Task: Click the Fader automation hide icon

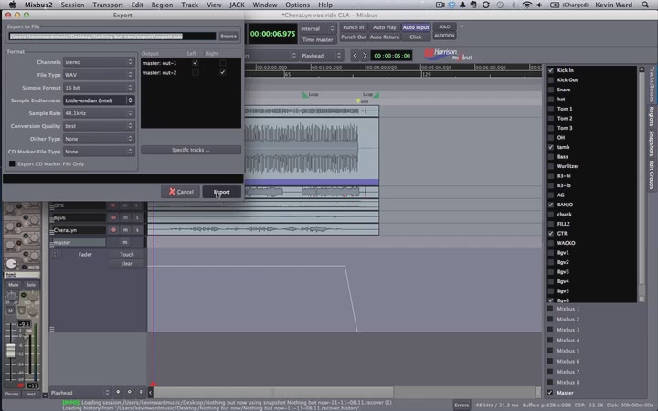Action: coord(57,254)
